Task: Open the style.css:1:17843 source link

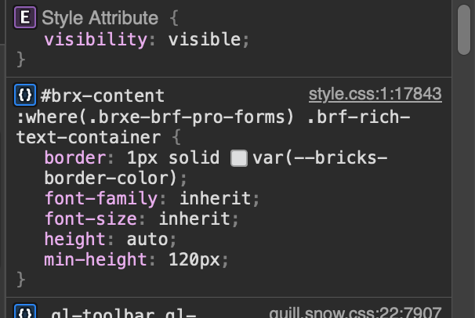Action: [375, 94]
